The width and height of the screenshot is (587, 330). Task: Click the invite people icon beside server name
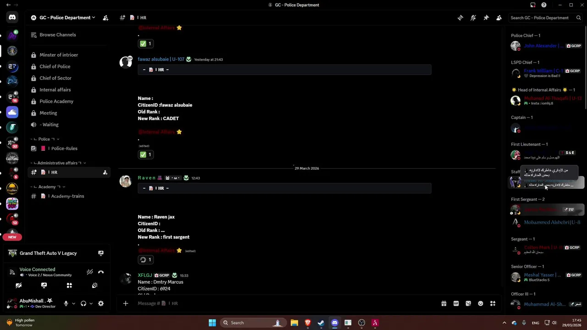(105, 18)
